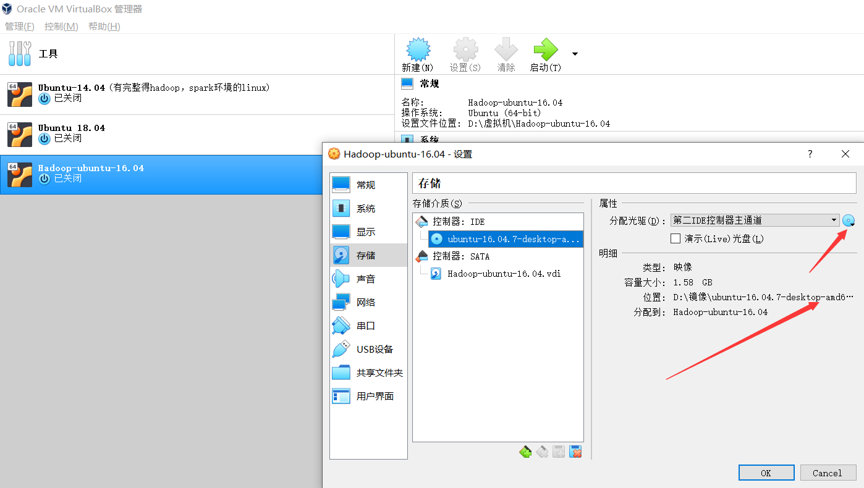Close the Hadoop-ubuntu-16.04 settings dialog
Screen dimensions: 864x488
845,154
